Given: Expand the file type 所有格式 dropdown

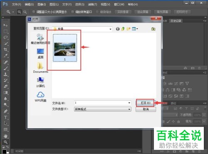Looking at the screenshot, I should pyautogui.click(x=129, y=109).
